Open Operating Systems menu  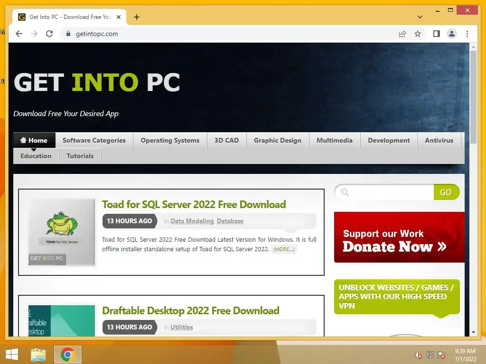click(x=170, y=140)
